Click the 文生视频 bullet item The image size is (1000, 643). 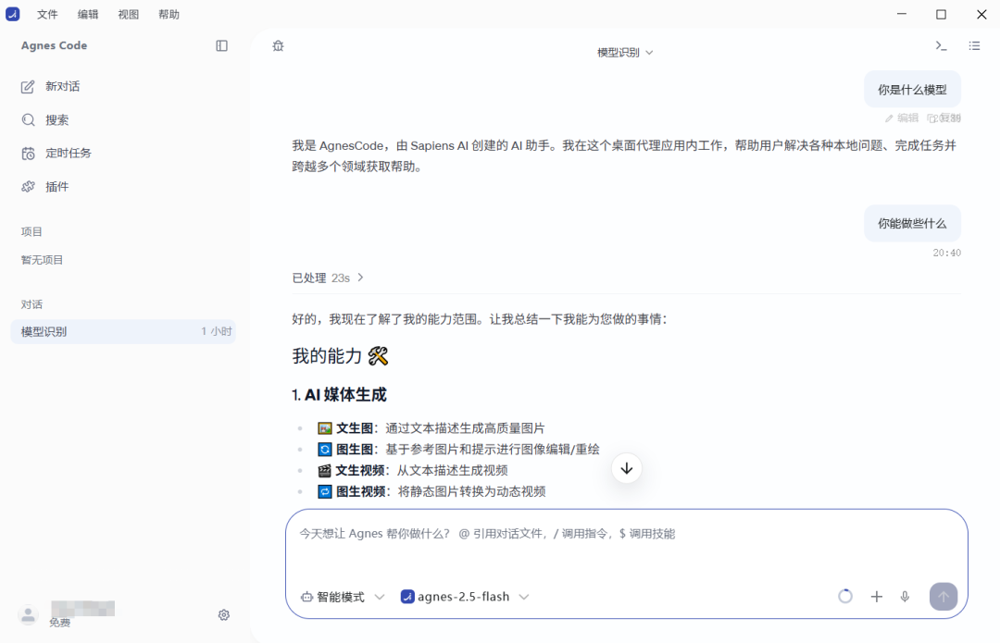413,470
